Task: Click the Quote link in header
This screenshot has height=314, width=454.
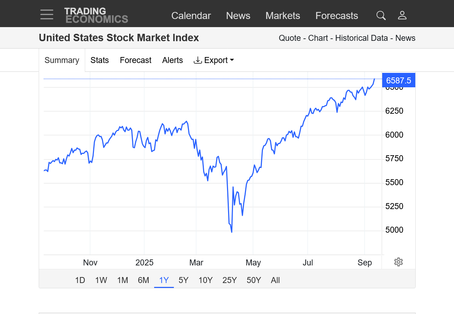Action: (x=290, y=38)
